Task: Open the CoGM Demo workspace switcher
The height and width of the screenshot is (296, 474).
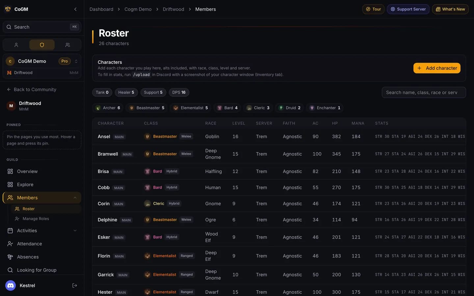Action: [x=42, y=61]
